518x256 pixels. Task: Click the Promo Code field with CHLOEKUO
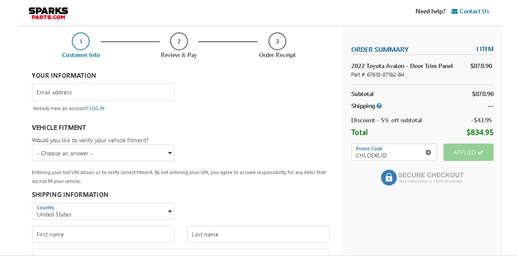(394, 152)
